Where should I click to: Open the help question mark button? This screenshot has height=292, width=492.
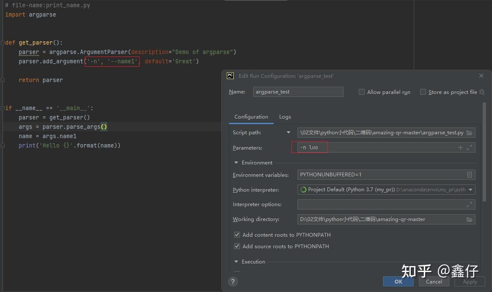click(233, 281)
